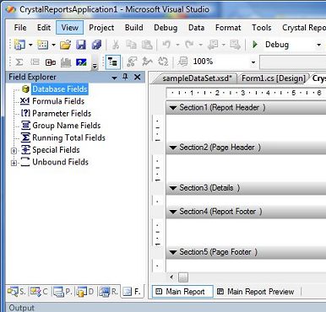Screen dimensions: 326x312
Task: Open file using folder icon
Action: click(65, 45)
